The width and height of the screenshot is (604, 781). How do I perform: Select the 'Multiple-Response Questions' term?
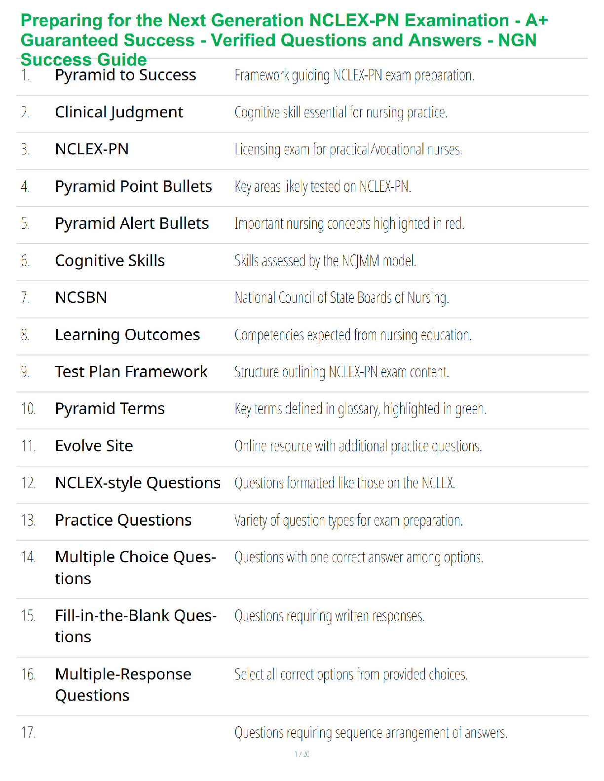(x=123, y=684)
